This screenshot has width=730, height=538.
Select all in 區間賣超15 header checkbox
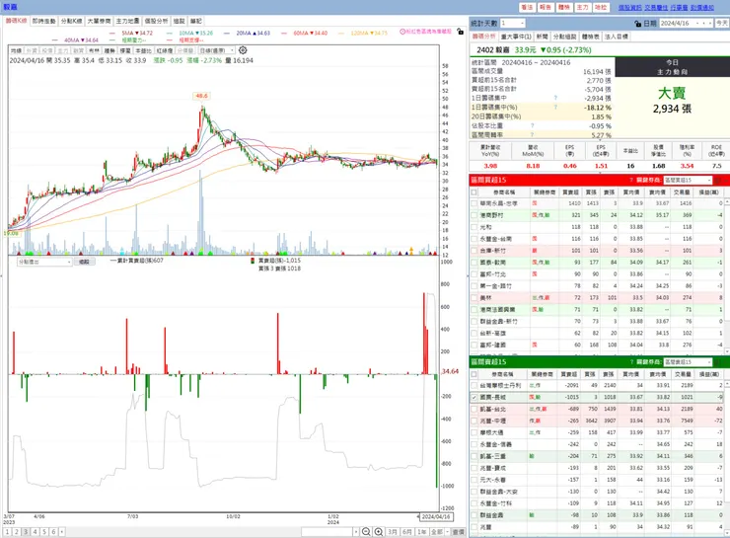click(474, 374)
